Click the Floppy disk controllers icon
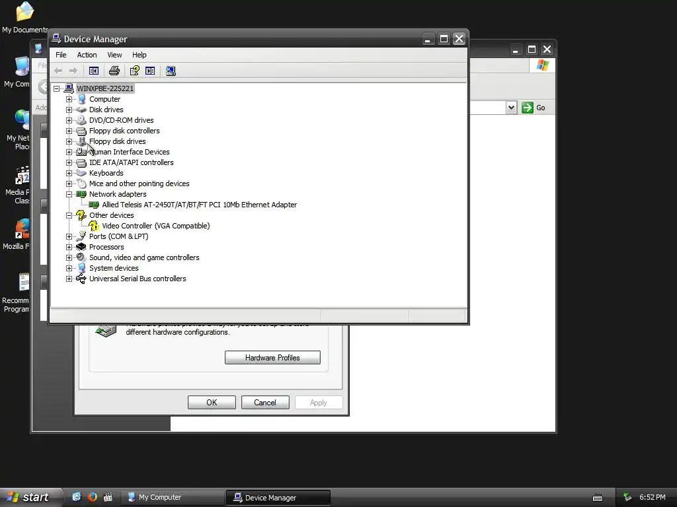This screenshot has width=677, height=507. point(81,131)
